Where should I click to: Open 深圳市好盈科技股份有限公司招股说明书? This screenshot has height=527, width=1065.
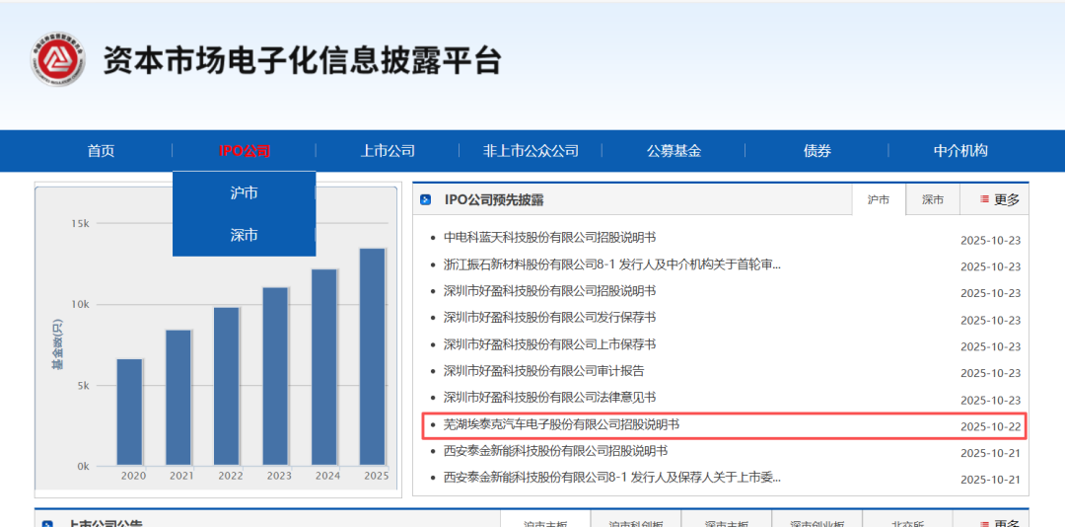click(549, 290)
